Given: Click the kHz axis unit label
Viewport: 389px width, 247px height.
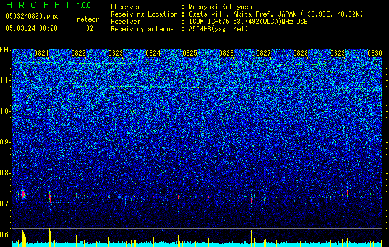Looking at the screenshot, I should [6, 50].
